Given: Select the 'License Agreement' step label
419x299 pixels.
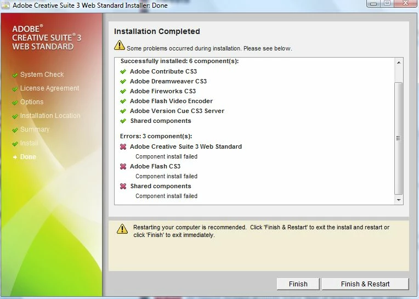Looking at the screenshot, I should (x=50, y=88).
